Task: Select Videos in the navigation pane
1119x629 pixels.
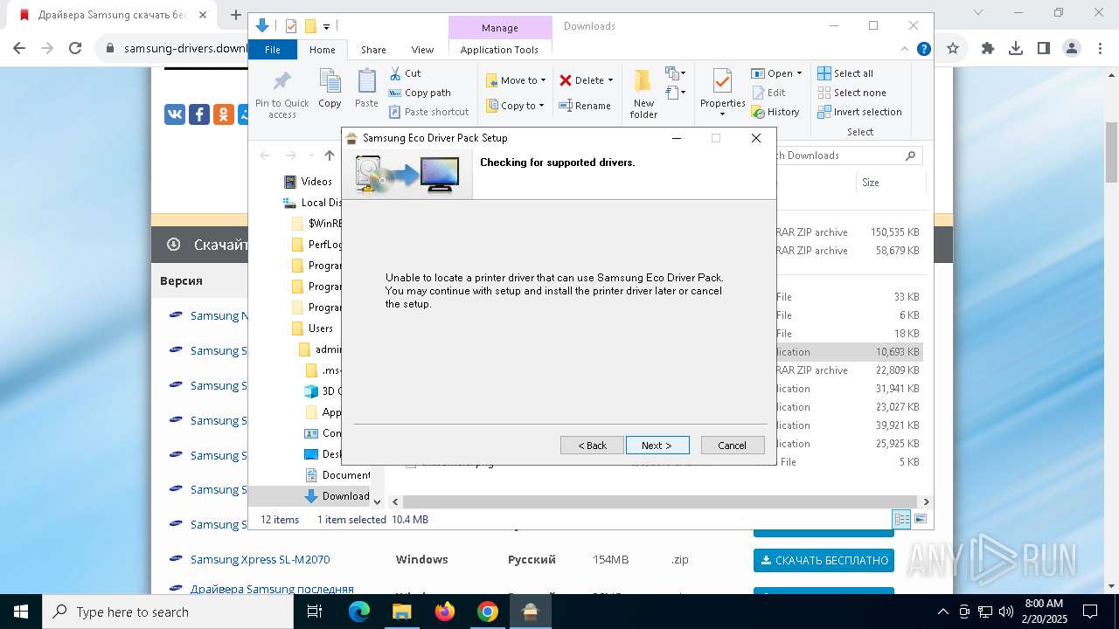Action: tap(316, 182)
